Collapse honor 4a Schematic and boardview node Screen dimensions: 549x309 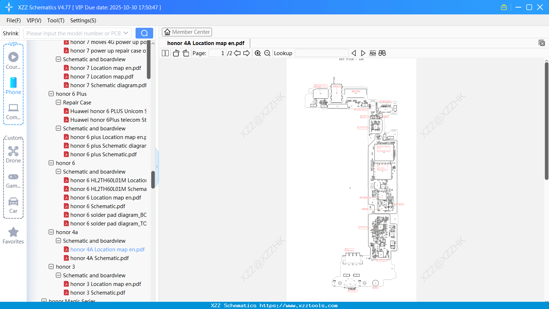click(x=58, y=241)
